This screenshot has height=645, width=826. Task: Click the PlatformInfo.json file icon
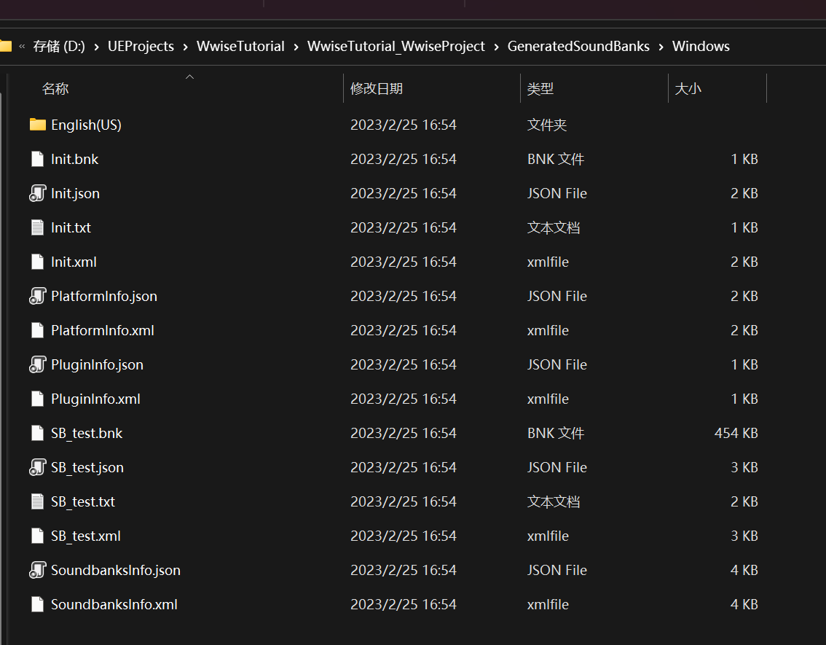pyautogui.click(x=38, y=296)
